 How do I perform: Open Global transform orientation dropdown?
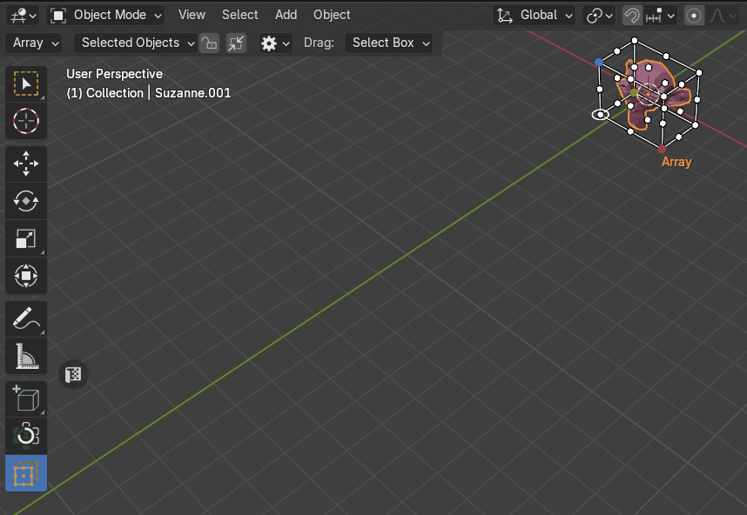(x=534, y=16)
